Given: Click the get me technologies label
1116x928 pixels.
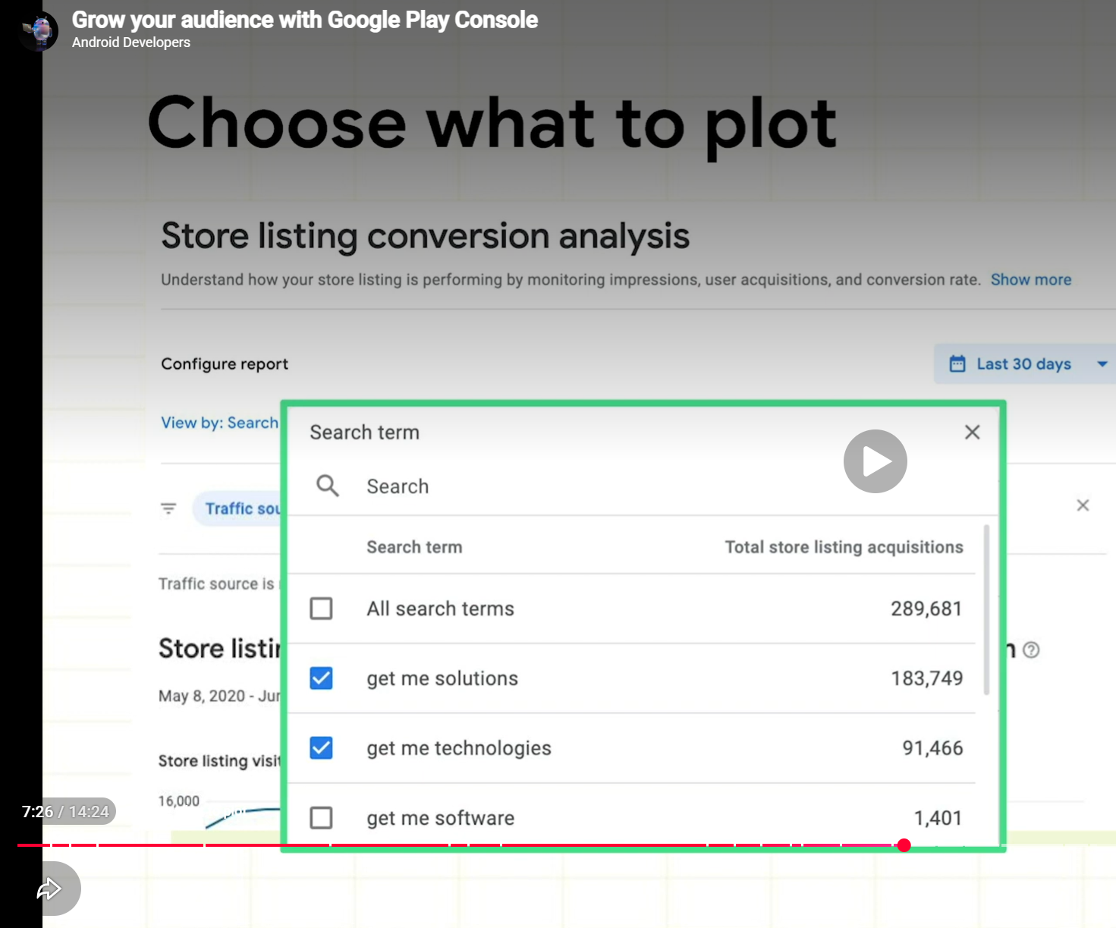Looking at the screenshot, I should coord(459,748).
